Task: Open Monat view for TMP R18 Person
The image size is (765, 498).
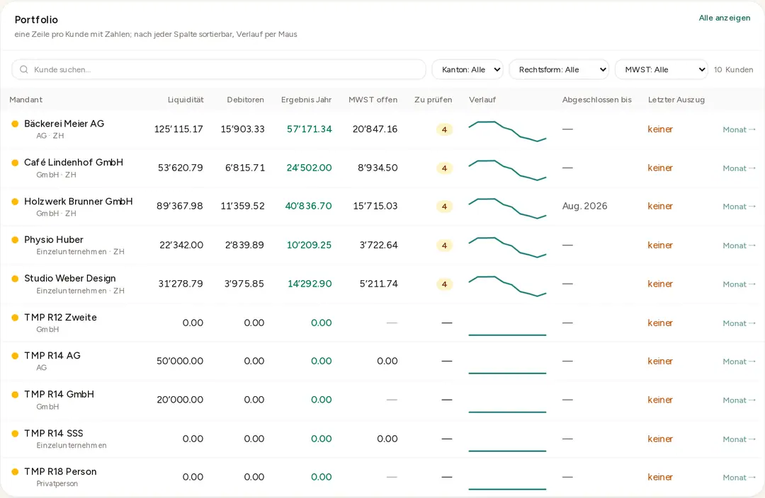Action: 739,477
